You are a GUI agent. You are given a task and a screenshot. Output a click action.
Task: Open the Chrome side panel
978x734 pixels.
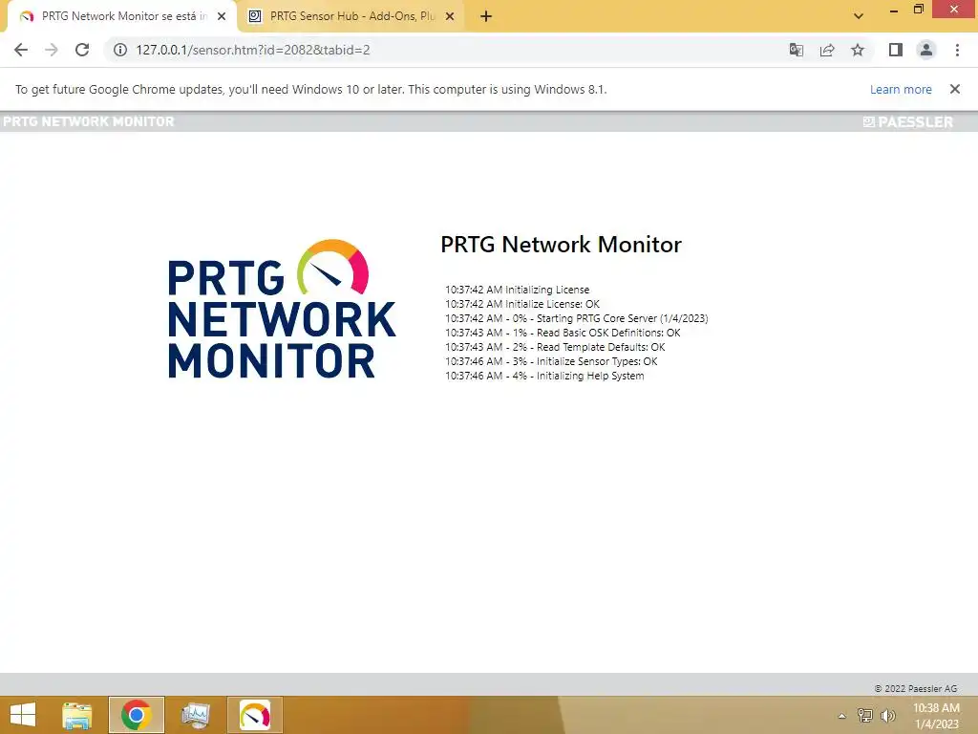[x=896, y=50]
